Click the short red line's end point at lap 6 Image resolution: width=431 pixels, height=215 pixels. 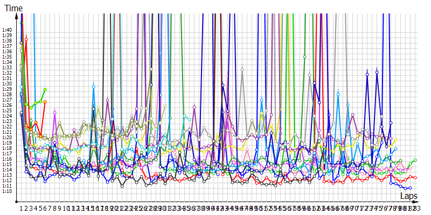pos(45,102)
